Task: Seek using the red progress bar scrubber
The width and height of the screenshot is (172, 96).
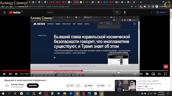Action: (x=82, y=71)
